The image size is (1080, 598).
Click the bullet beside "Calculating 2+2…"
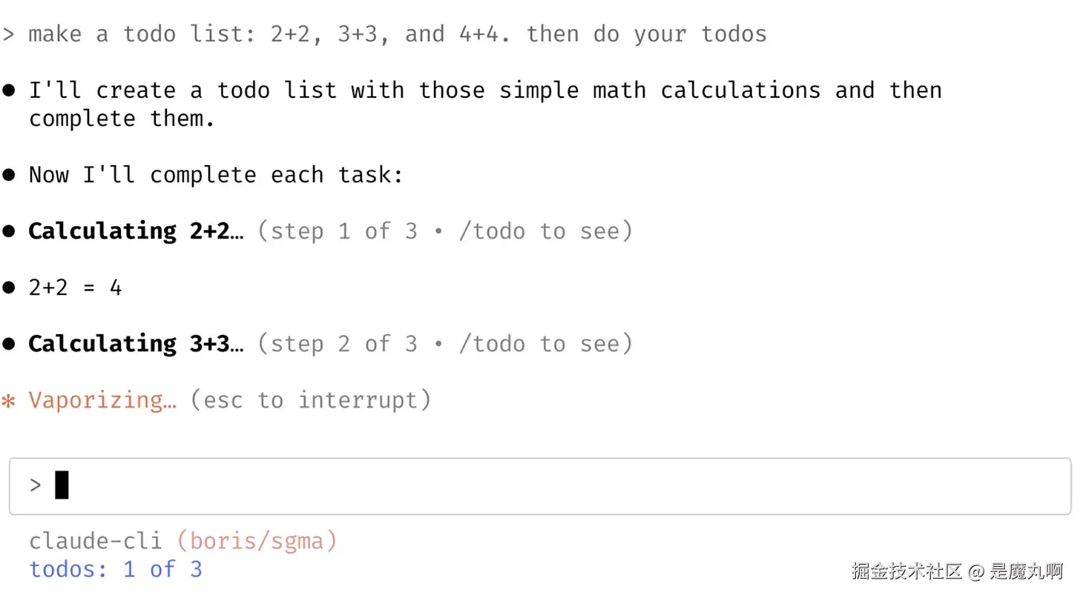click(9, 231)
